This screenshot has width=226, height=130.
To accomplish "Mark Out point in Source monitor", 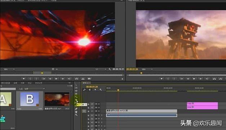I will click(36, 79).
